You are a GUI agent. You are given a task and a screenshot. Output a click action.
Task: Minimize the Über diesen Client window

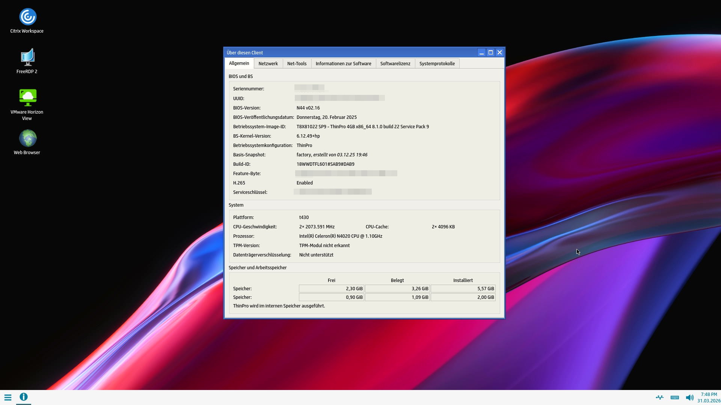point(482,52)
